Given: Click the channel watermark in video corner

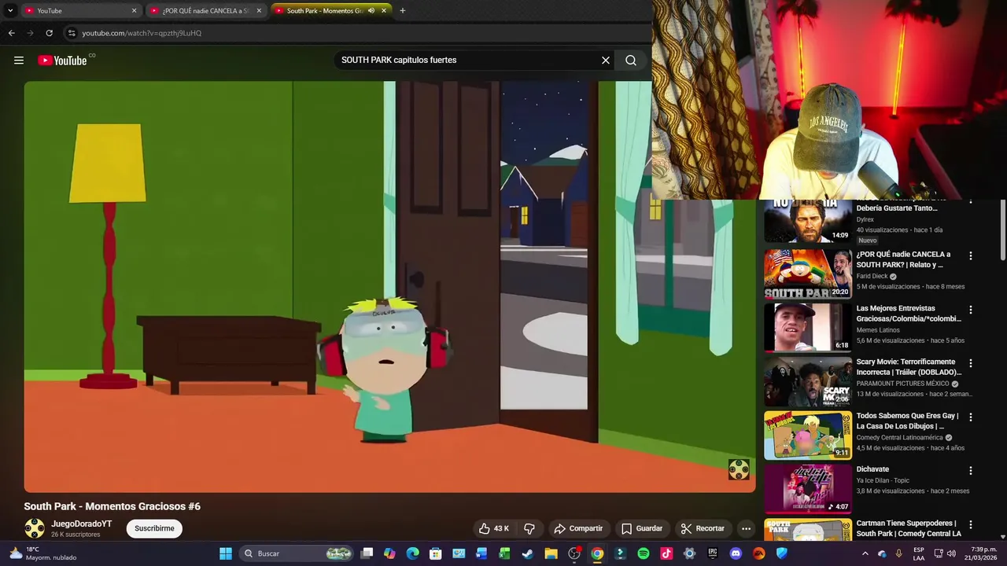Looking at the screenshot, I should (x=739, y=470).
